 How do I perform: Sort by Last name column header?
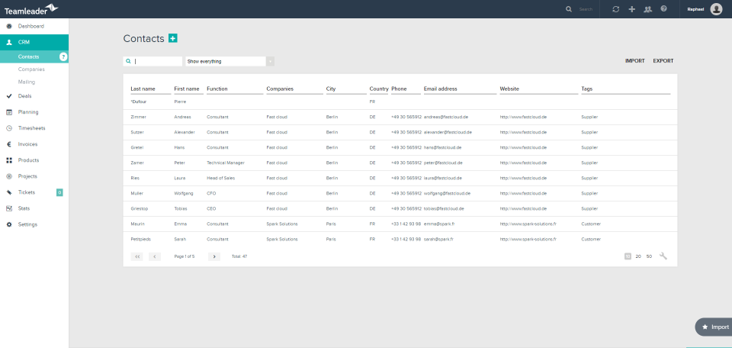pyautogui.click(x=143, y=89)
